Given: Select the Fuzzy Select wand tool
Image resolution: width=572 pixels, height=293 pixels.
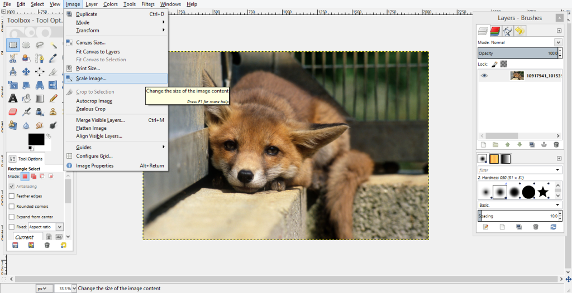Looking at the screenshot, I should tap(54, 45).
